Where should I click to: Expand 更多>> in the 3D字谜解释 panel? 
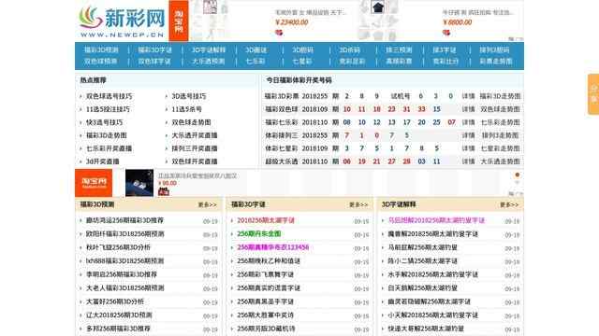pos(509,205)
